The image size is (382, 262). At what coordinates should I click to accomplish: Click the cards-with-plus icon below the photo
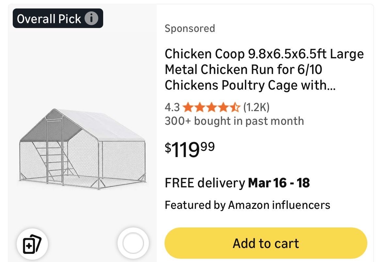[x=32, y=243]
